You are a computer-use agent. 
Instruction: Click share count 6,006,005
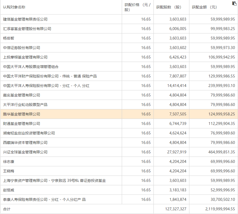pyautogui.click(x=178, y=29)
